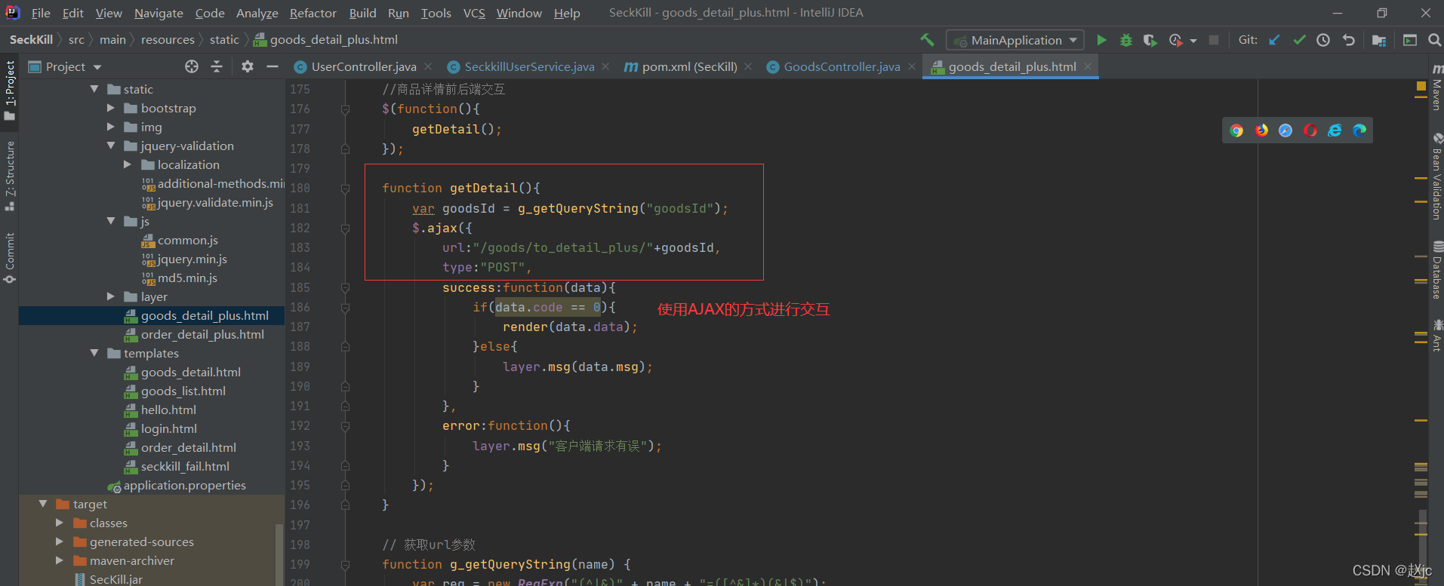The width and height of the screenshot is (1444, 586).
Task: Click the locate-file target icon in Project panel
Action: [192, 66]
